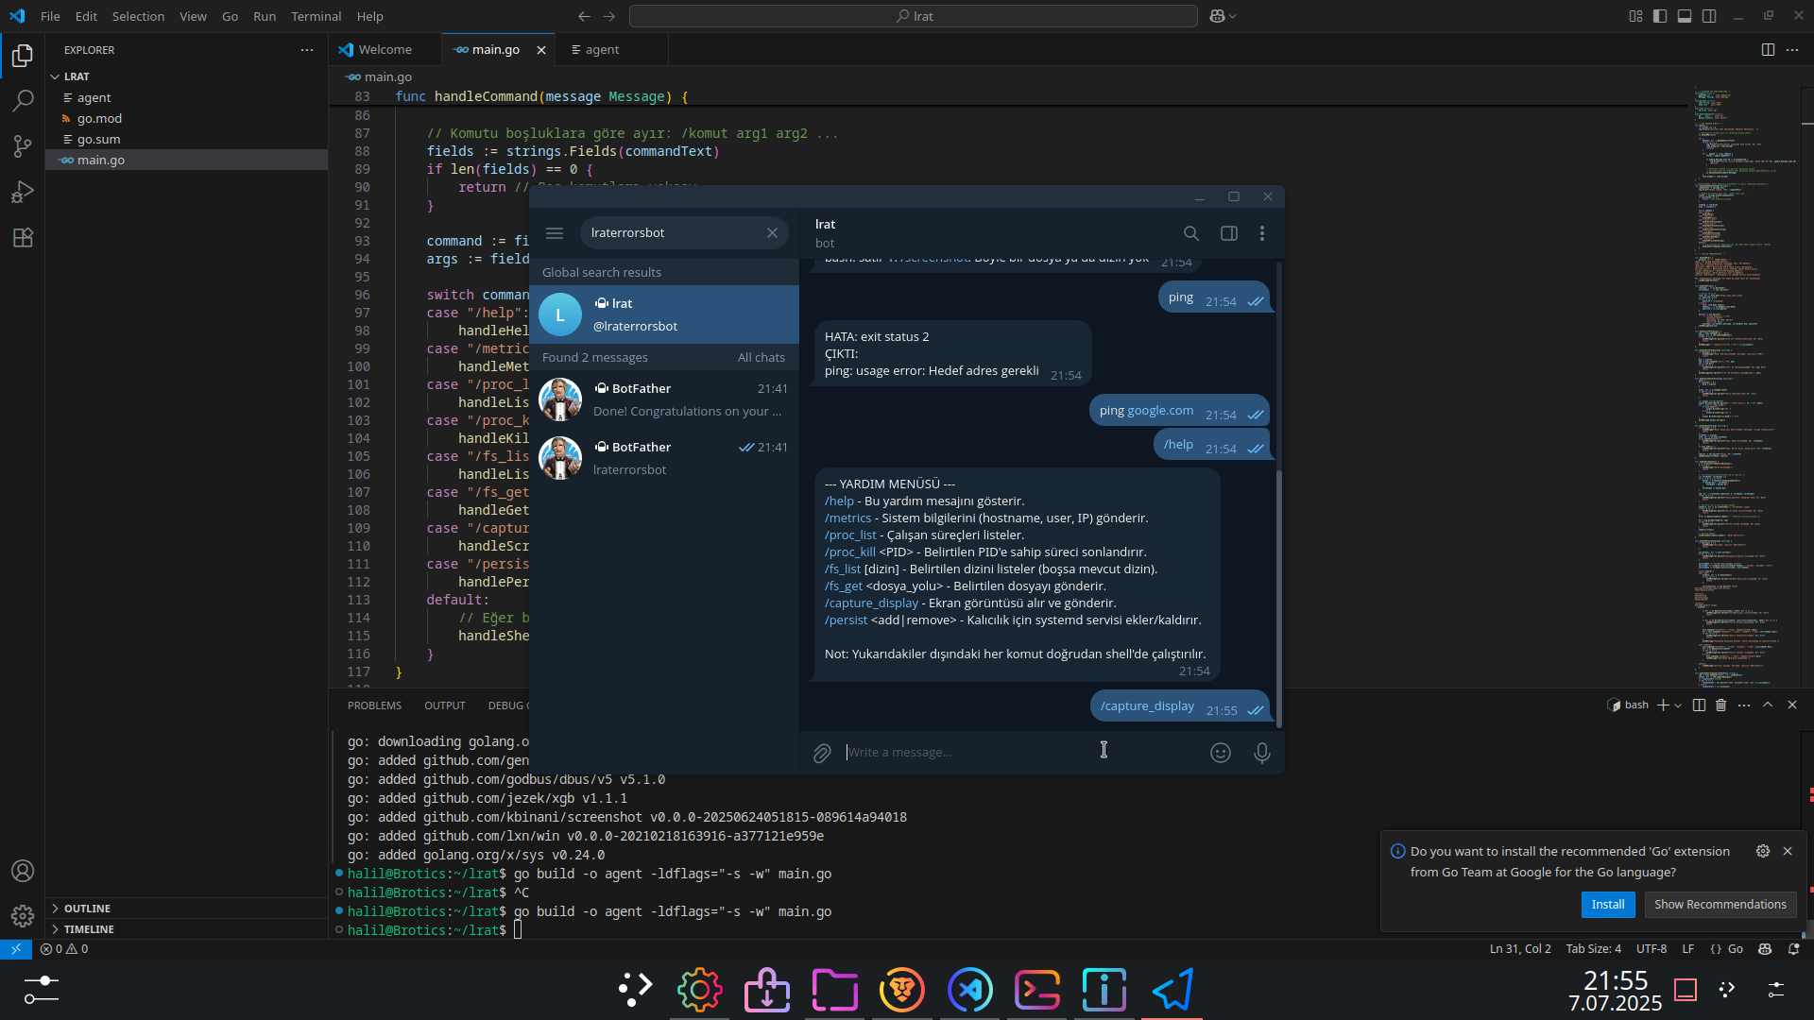Open Extensions view in activity bar
The width and height of the screenshot is (1814, 1020).
pos(23,237)
